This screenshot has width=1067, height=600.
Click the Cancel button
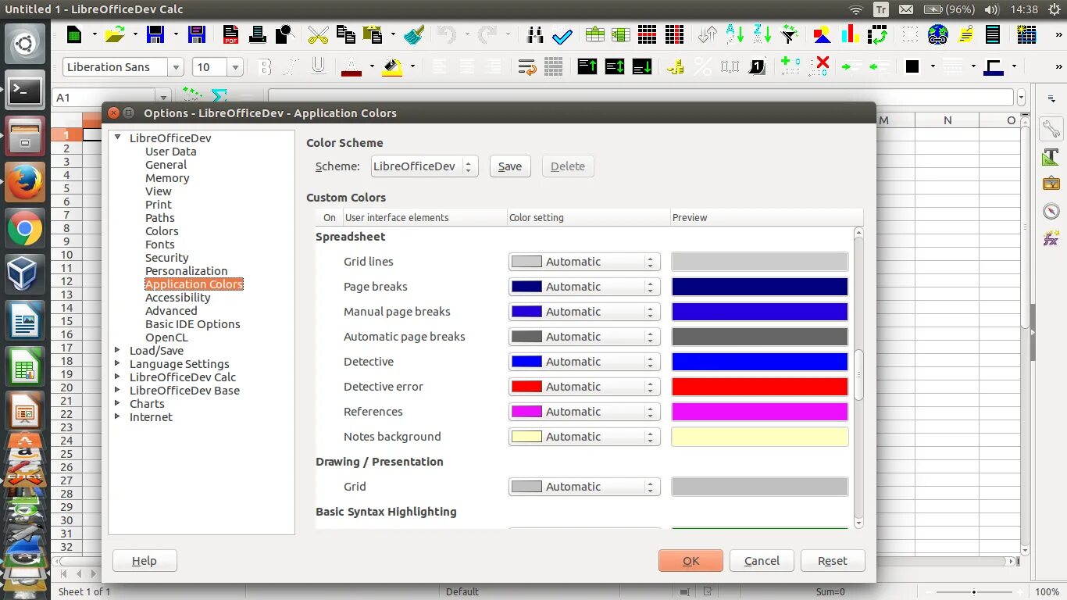[762, 561]
